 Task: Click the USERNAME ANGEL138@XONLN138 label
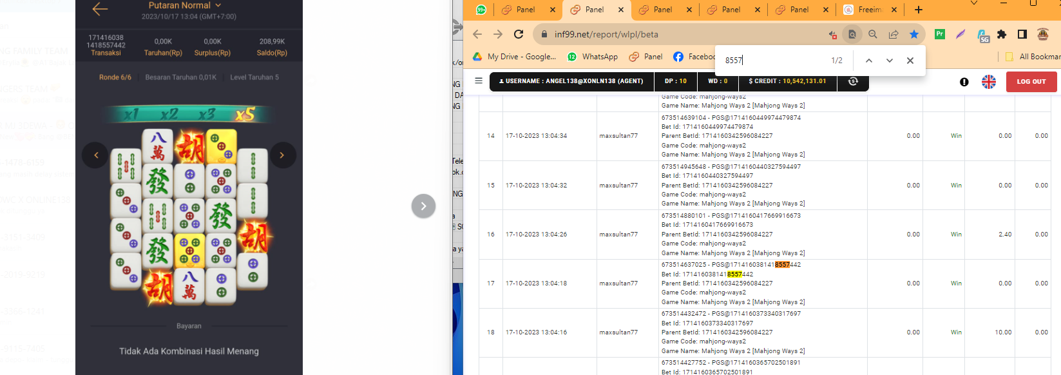[x=571, y=81]
